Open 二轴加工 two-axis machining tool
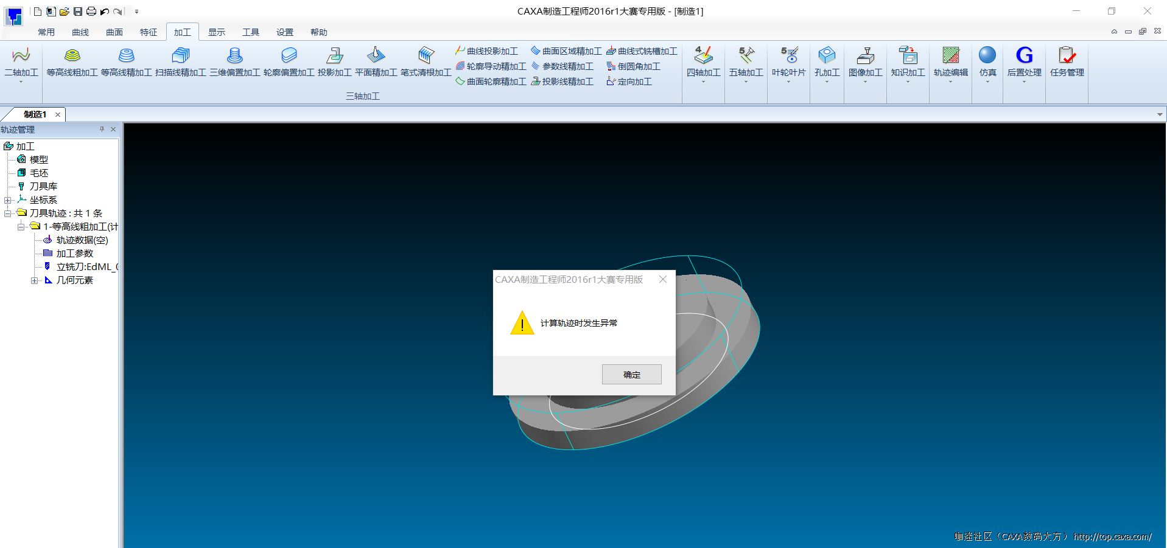The width and height of the screenshot is (1167, 548). point(21,62)
